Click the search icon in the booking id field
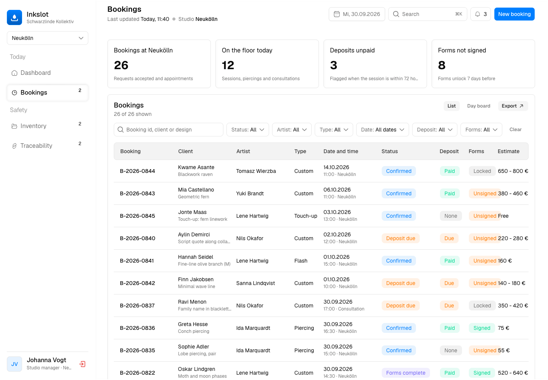548x380 pixels. pyautogui.click(x=121, y=130)
